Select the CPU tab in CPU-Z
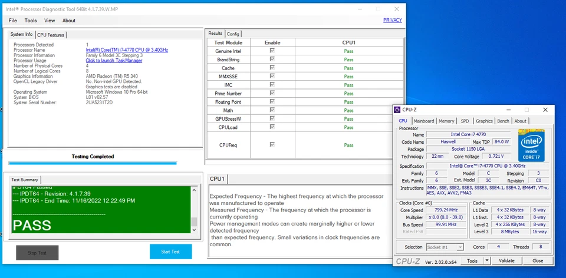 pos(403,121)
